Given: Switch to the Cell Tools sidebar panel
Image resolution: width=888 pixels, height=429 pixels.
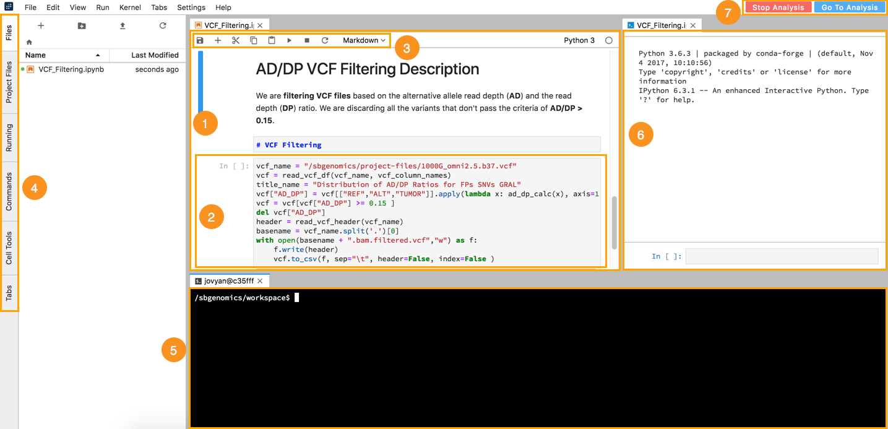Looking at the screenshot, I should click(9, 248).
